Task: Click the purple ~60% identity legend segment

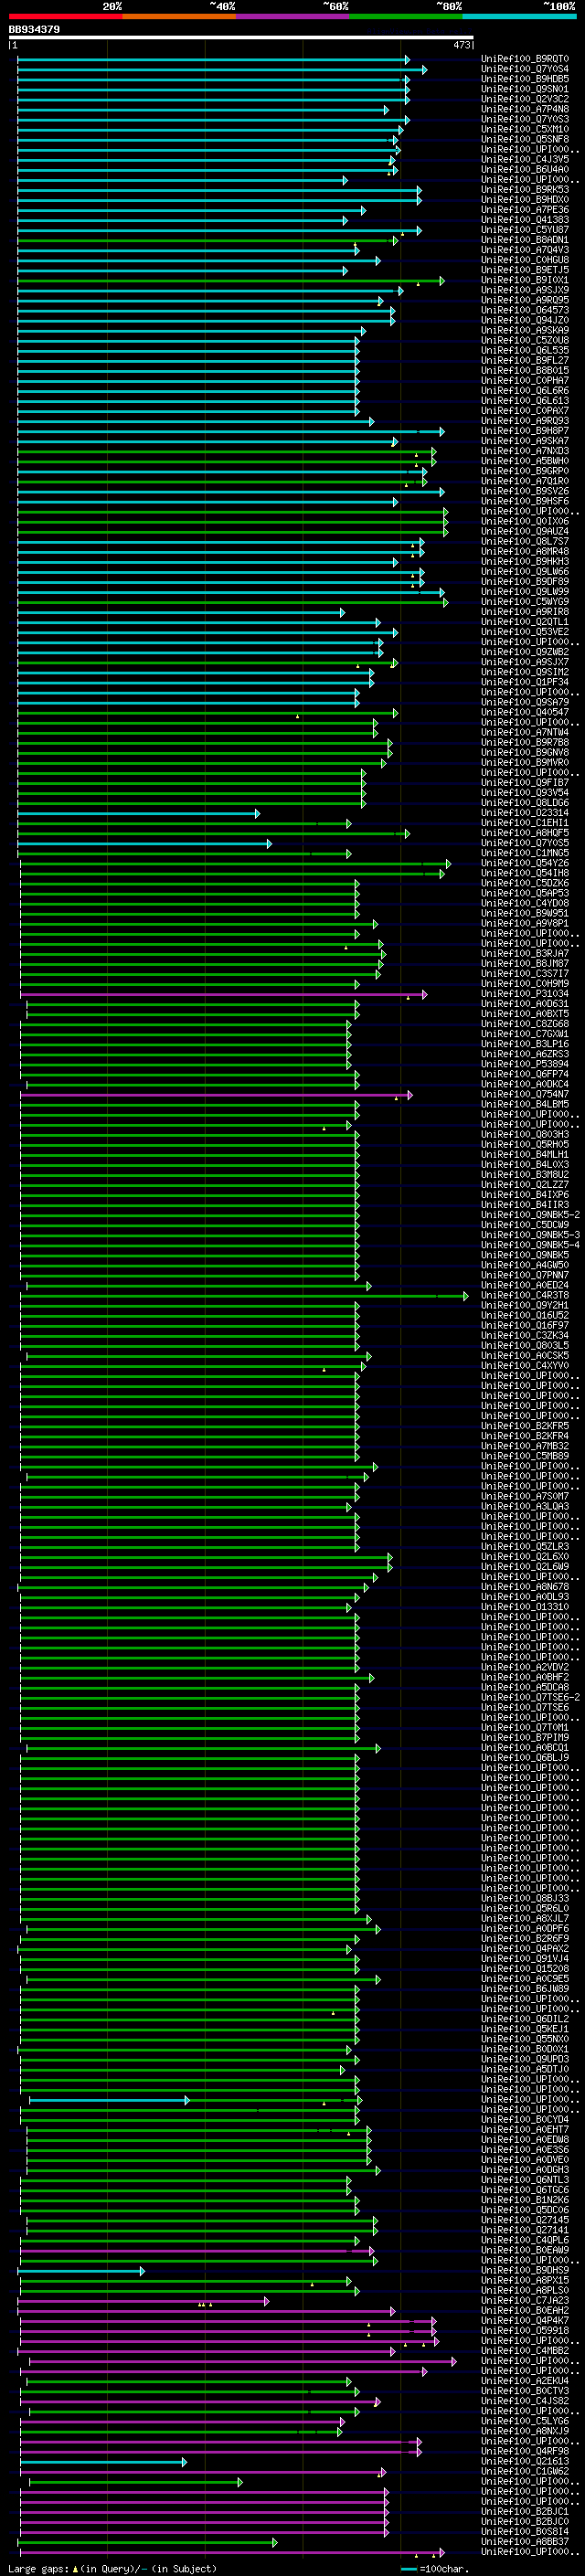Action: (292, 16)
